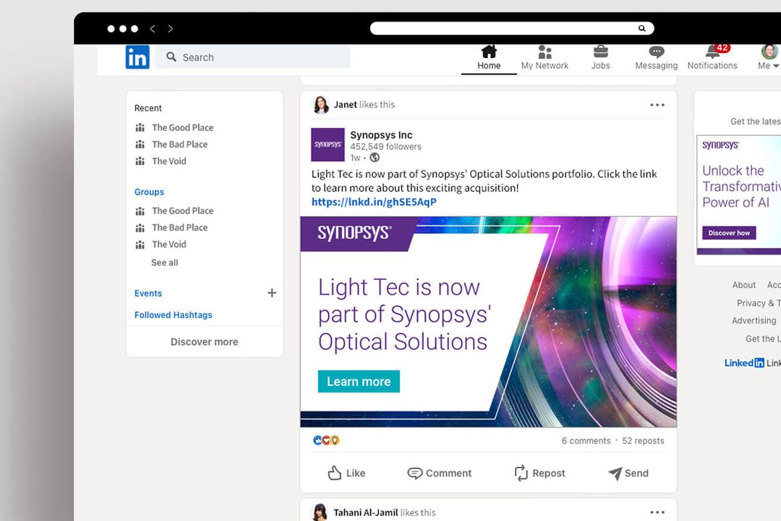The height and width of the screenshot is (521, 781).
Task: Open the Synopsys Inc company name
Action: [x=381, y=135]
